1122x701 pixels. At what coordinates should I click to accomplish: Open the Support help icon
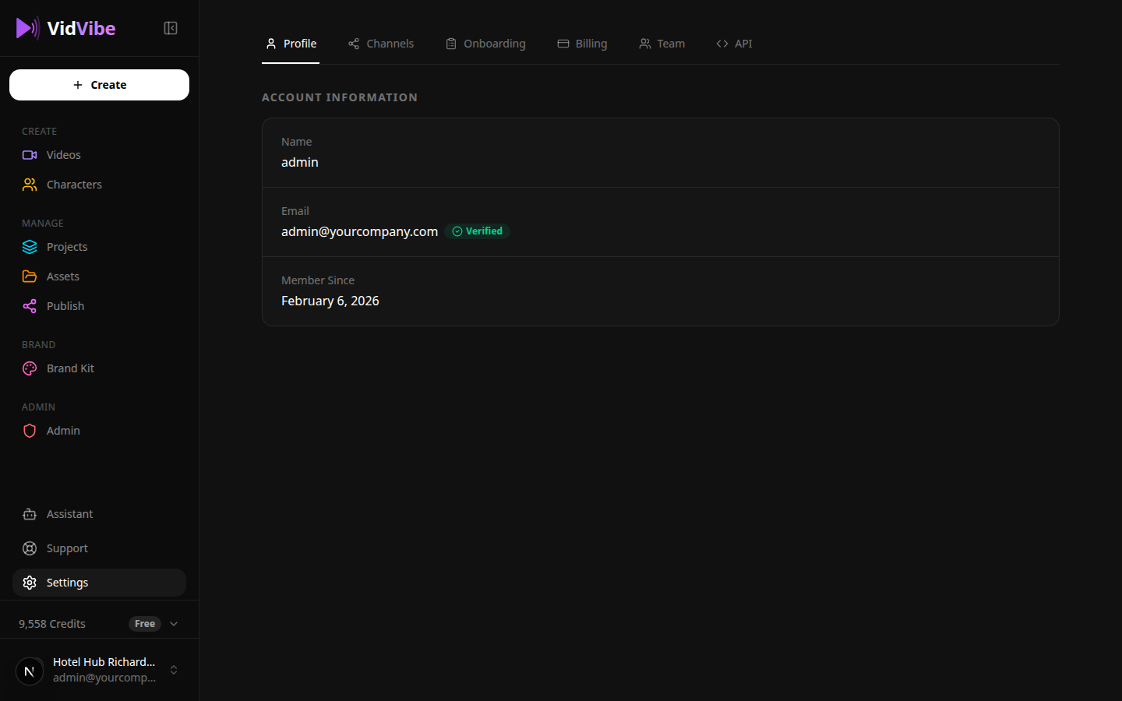click(29, 548)
